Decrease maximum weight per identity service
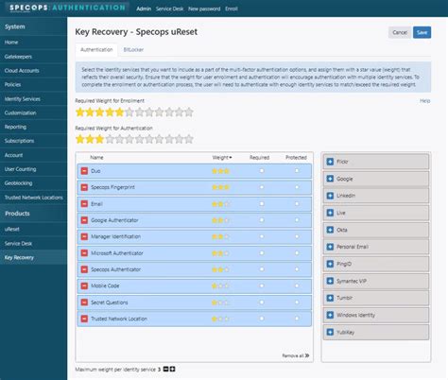The image size is (448, 380). (x=166, y=369)
